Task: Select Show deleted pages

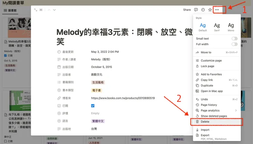Action: [217, 116]
